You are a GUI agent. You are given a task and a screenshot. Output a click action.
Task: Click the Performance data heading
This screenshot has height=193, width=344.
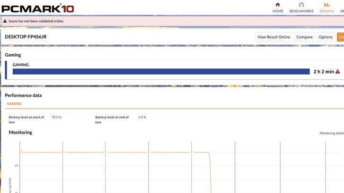point(23,95)
